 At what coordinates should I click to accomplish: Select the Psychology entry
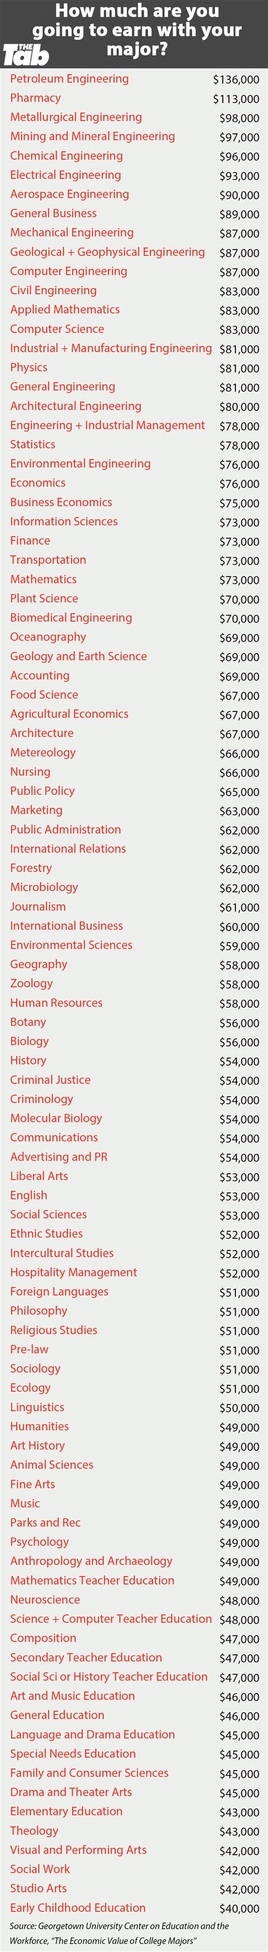135,1541
